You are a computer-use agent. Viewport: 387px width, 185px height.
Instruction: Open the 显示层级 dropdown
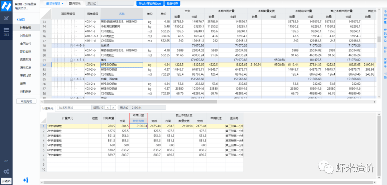point(54,3)
